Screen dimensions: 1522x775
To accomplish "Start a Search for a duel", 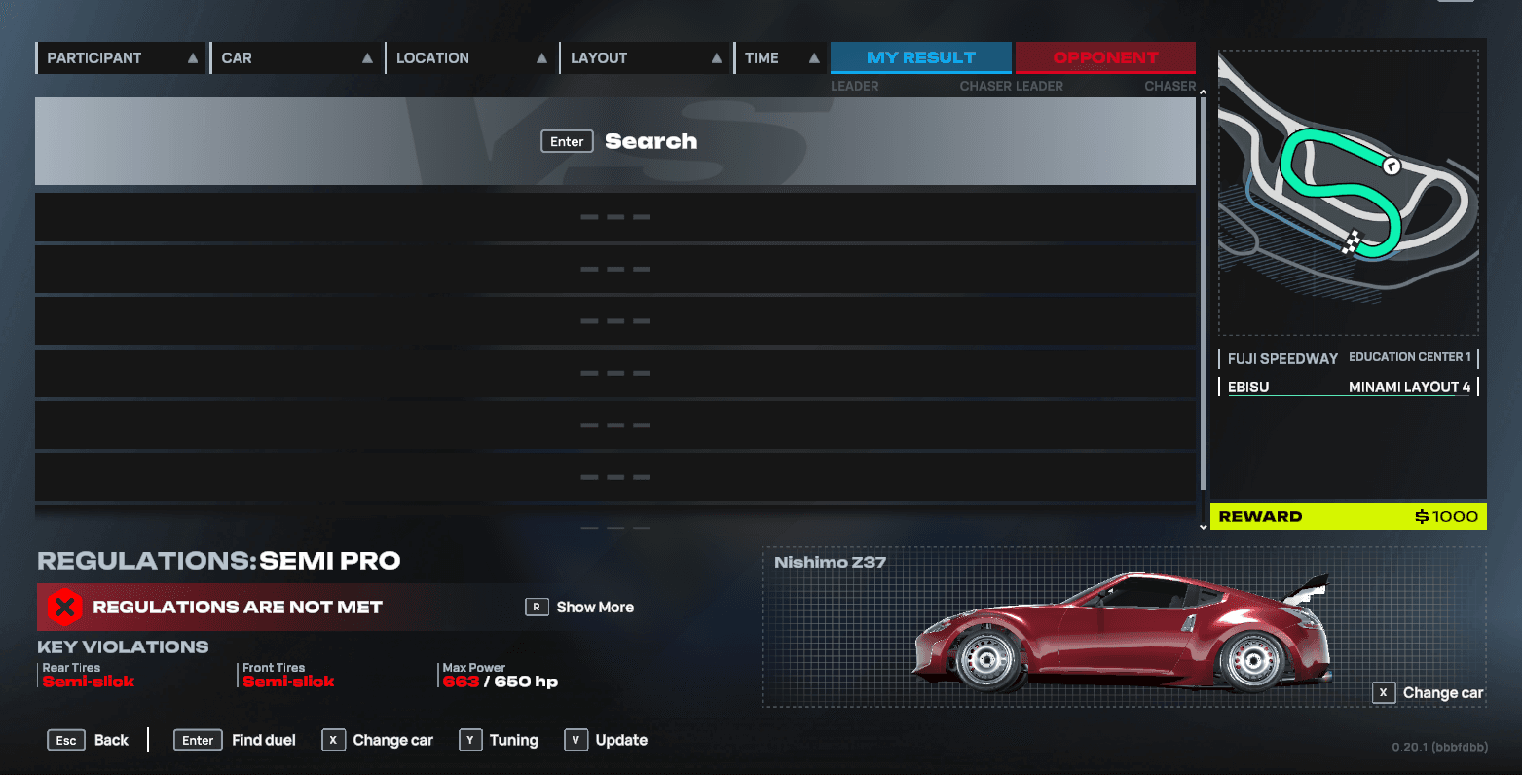I will click(x=615, y=141).
